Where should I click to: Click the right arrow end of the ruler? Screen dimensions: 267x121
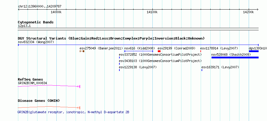pos(258,9)
